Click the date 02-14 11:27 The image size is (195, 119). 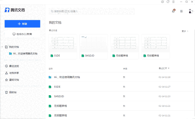(x=164, y=87)
